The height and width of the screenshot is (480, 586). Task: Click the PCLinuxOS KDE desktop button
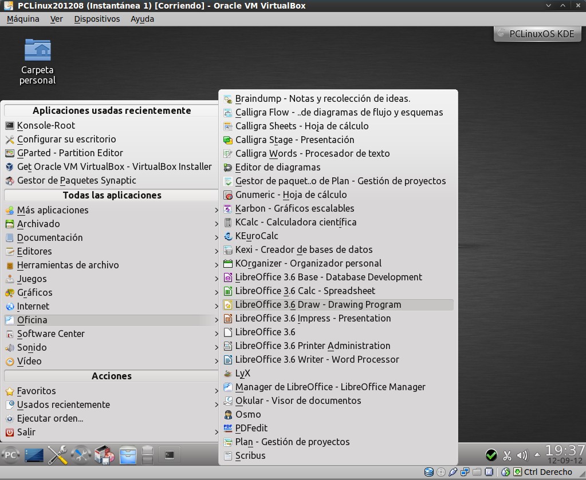(537, 34)
